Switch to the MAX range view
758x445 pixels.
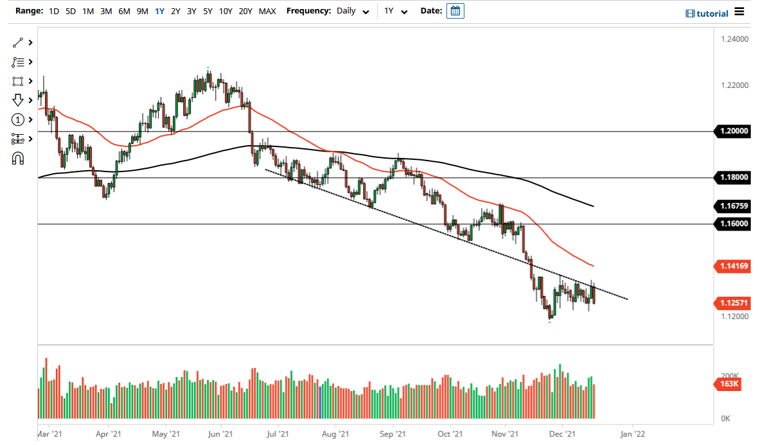[x=267, y=11]
